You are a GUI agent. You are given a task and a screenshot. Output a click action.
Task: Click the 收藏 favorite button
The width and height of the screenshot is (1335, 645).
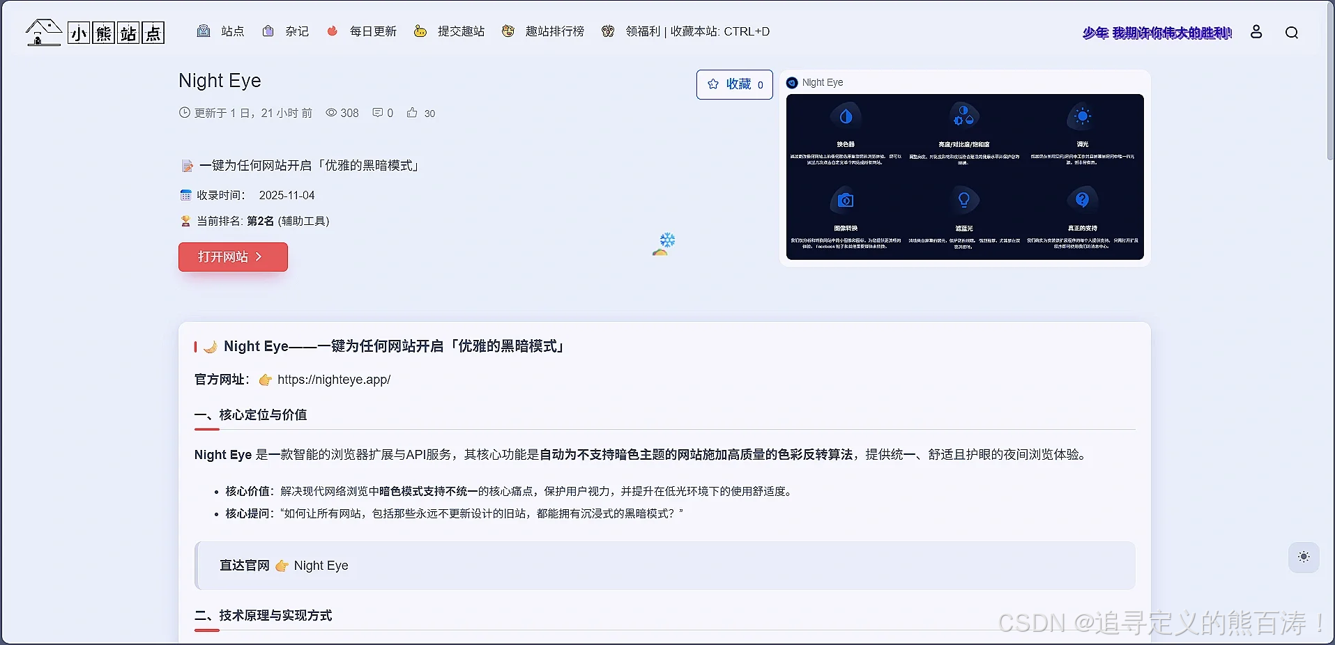pyautogui.click(x=735, y=84)
